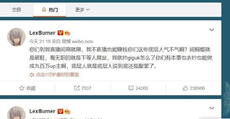Open the LexBurner username on first post
This screenshot has height=119, width=230.
point(42,33)
